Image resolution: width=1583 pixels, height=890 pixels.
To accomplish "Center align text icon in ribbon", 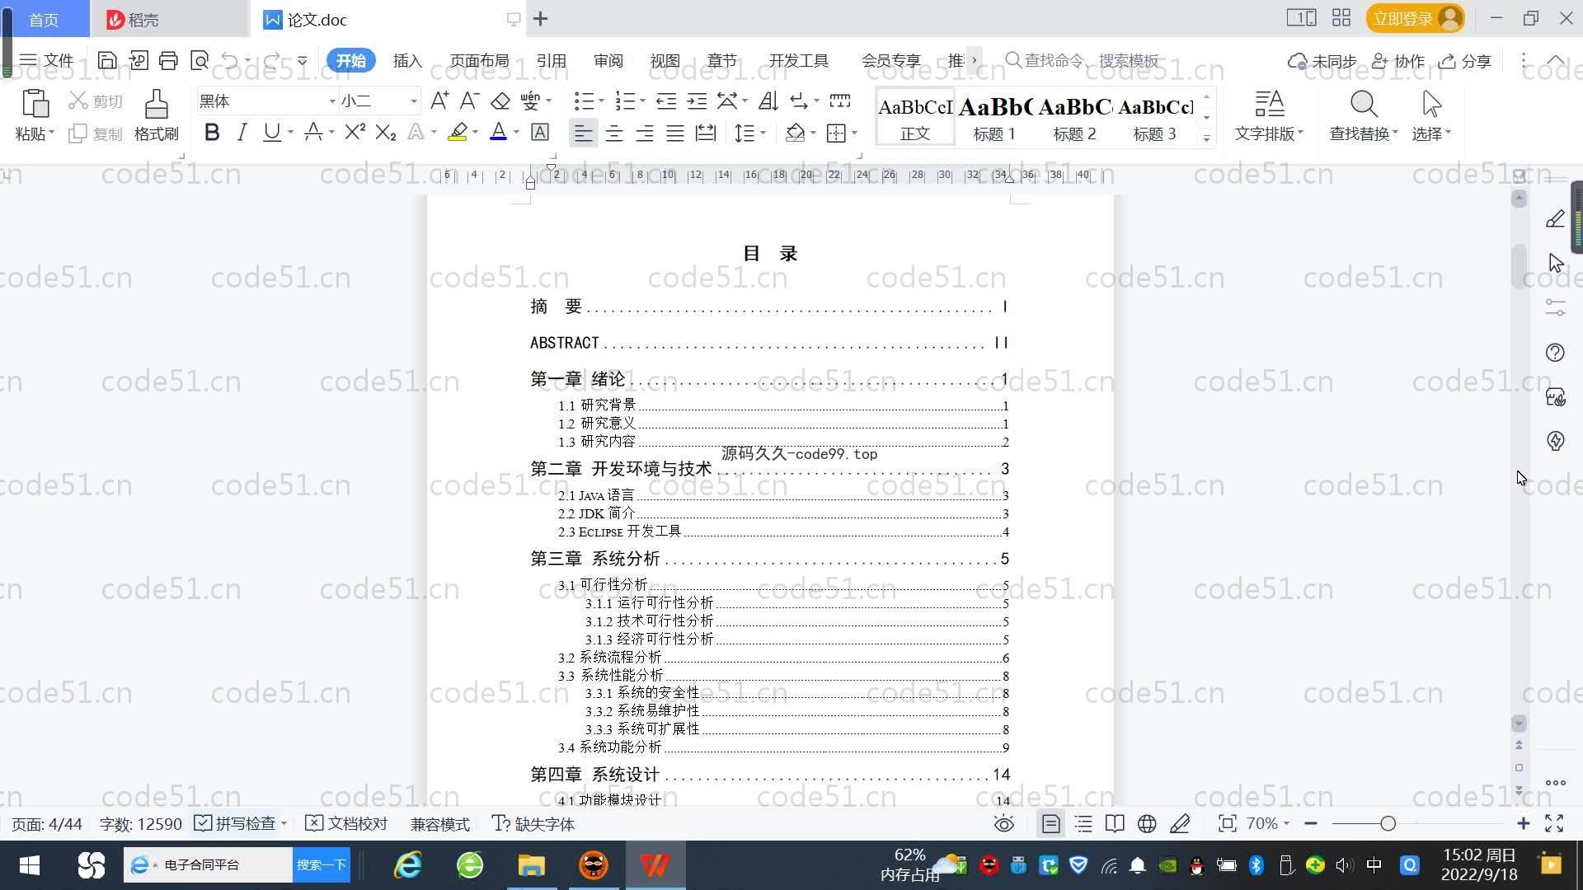I will (x=614, y=133).
